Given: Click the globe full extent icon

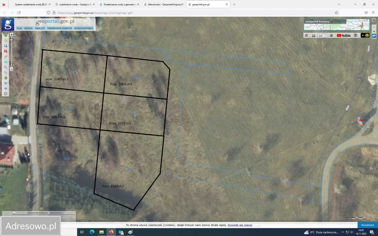Looking at the screenshot, I should click(x=6, y=78).
